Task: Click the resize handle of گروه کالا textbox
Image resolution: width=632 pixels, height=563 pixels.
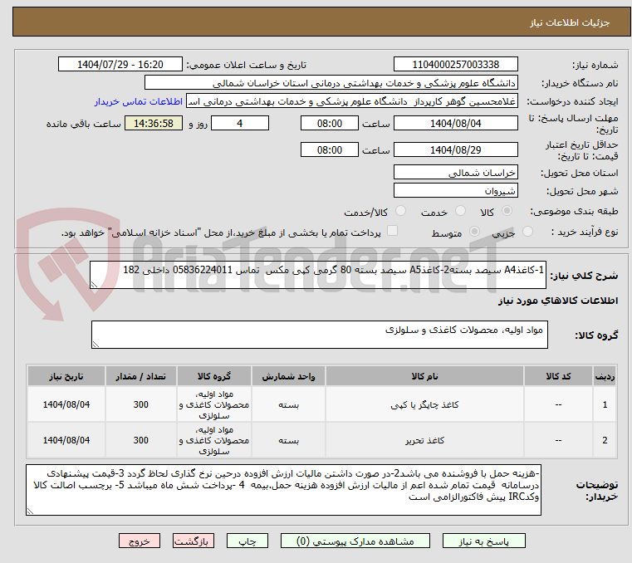Action: pos(96,344)
